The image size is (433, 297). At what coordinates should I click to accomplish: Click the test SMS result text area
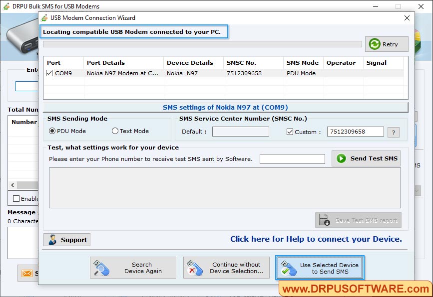point(225,188)
